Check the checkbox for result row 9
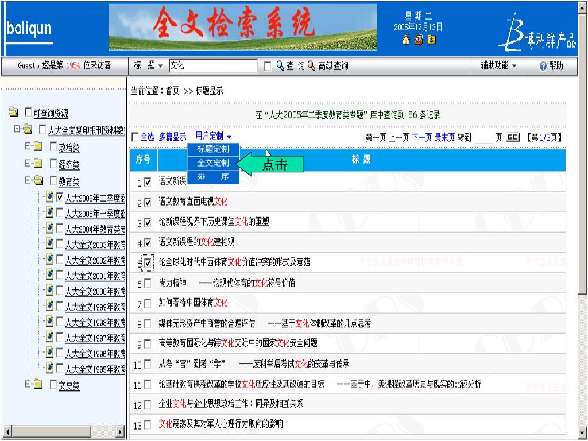This screenshot has width=588, height=441. click(x=148, y=344)
